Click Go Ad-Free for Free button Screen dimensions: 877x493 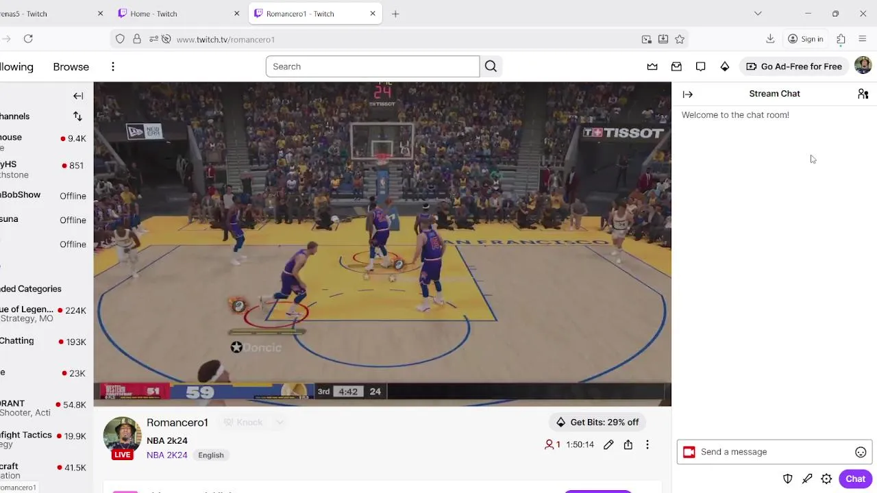794,66
